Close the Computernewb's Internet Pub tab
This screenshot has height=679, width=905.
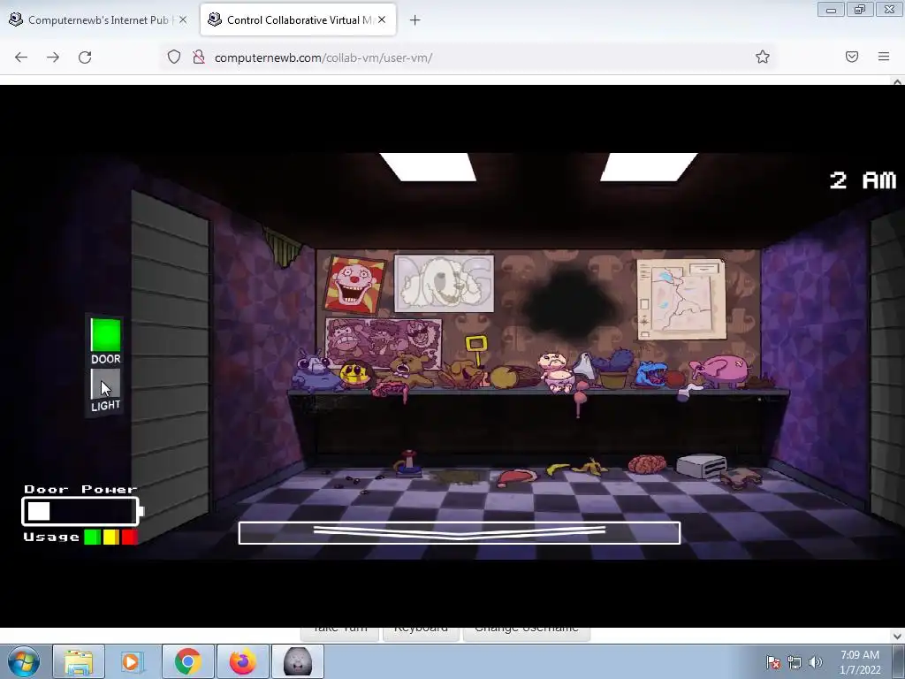pyautogui.click(x=183, y=19)
